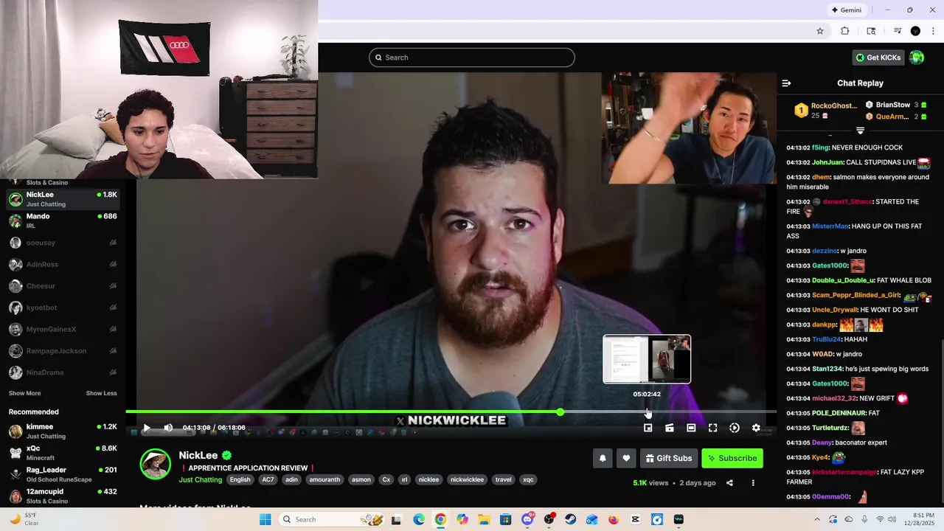
Task: Open File Explorer from the taskbar
Action: 484,519
